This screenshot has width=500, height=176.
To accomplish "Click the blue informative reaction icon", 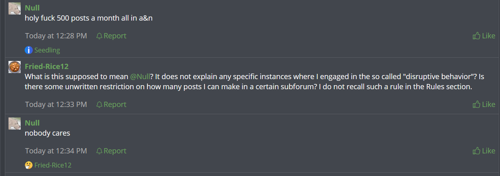I will pos(28,50).
